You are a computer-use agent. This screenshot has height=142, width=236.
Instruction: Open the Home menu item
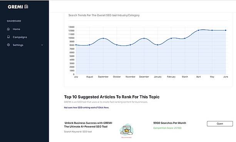click(x=17, y=29)
